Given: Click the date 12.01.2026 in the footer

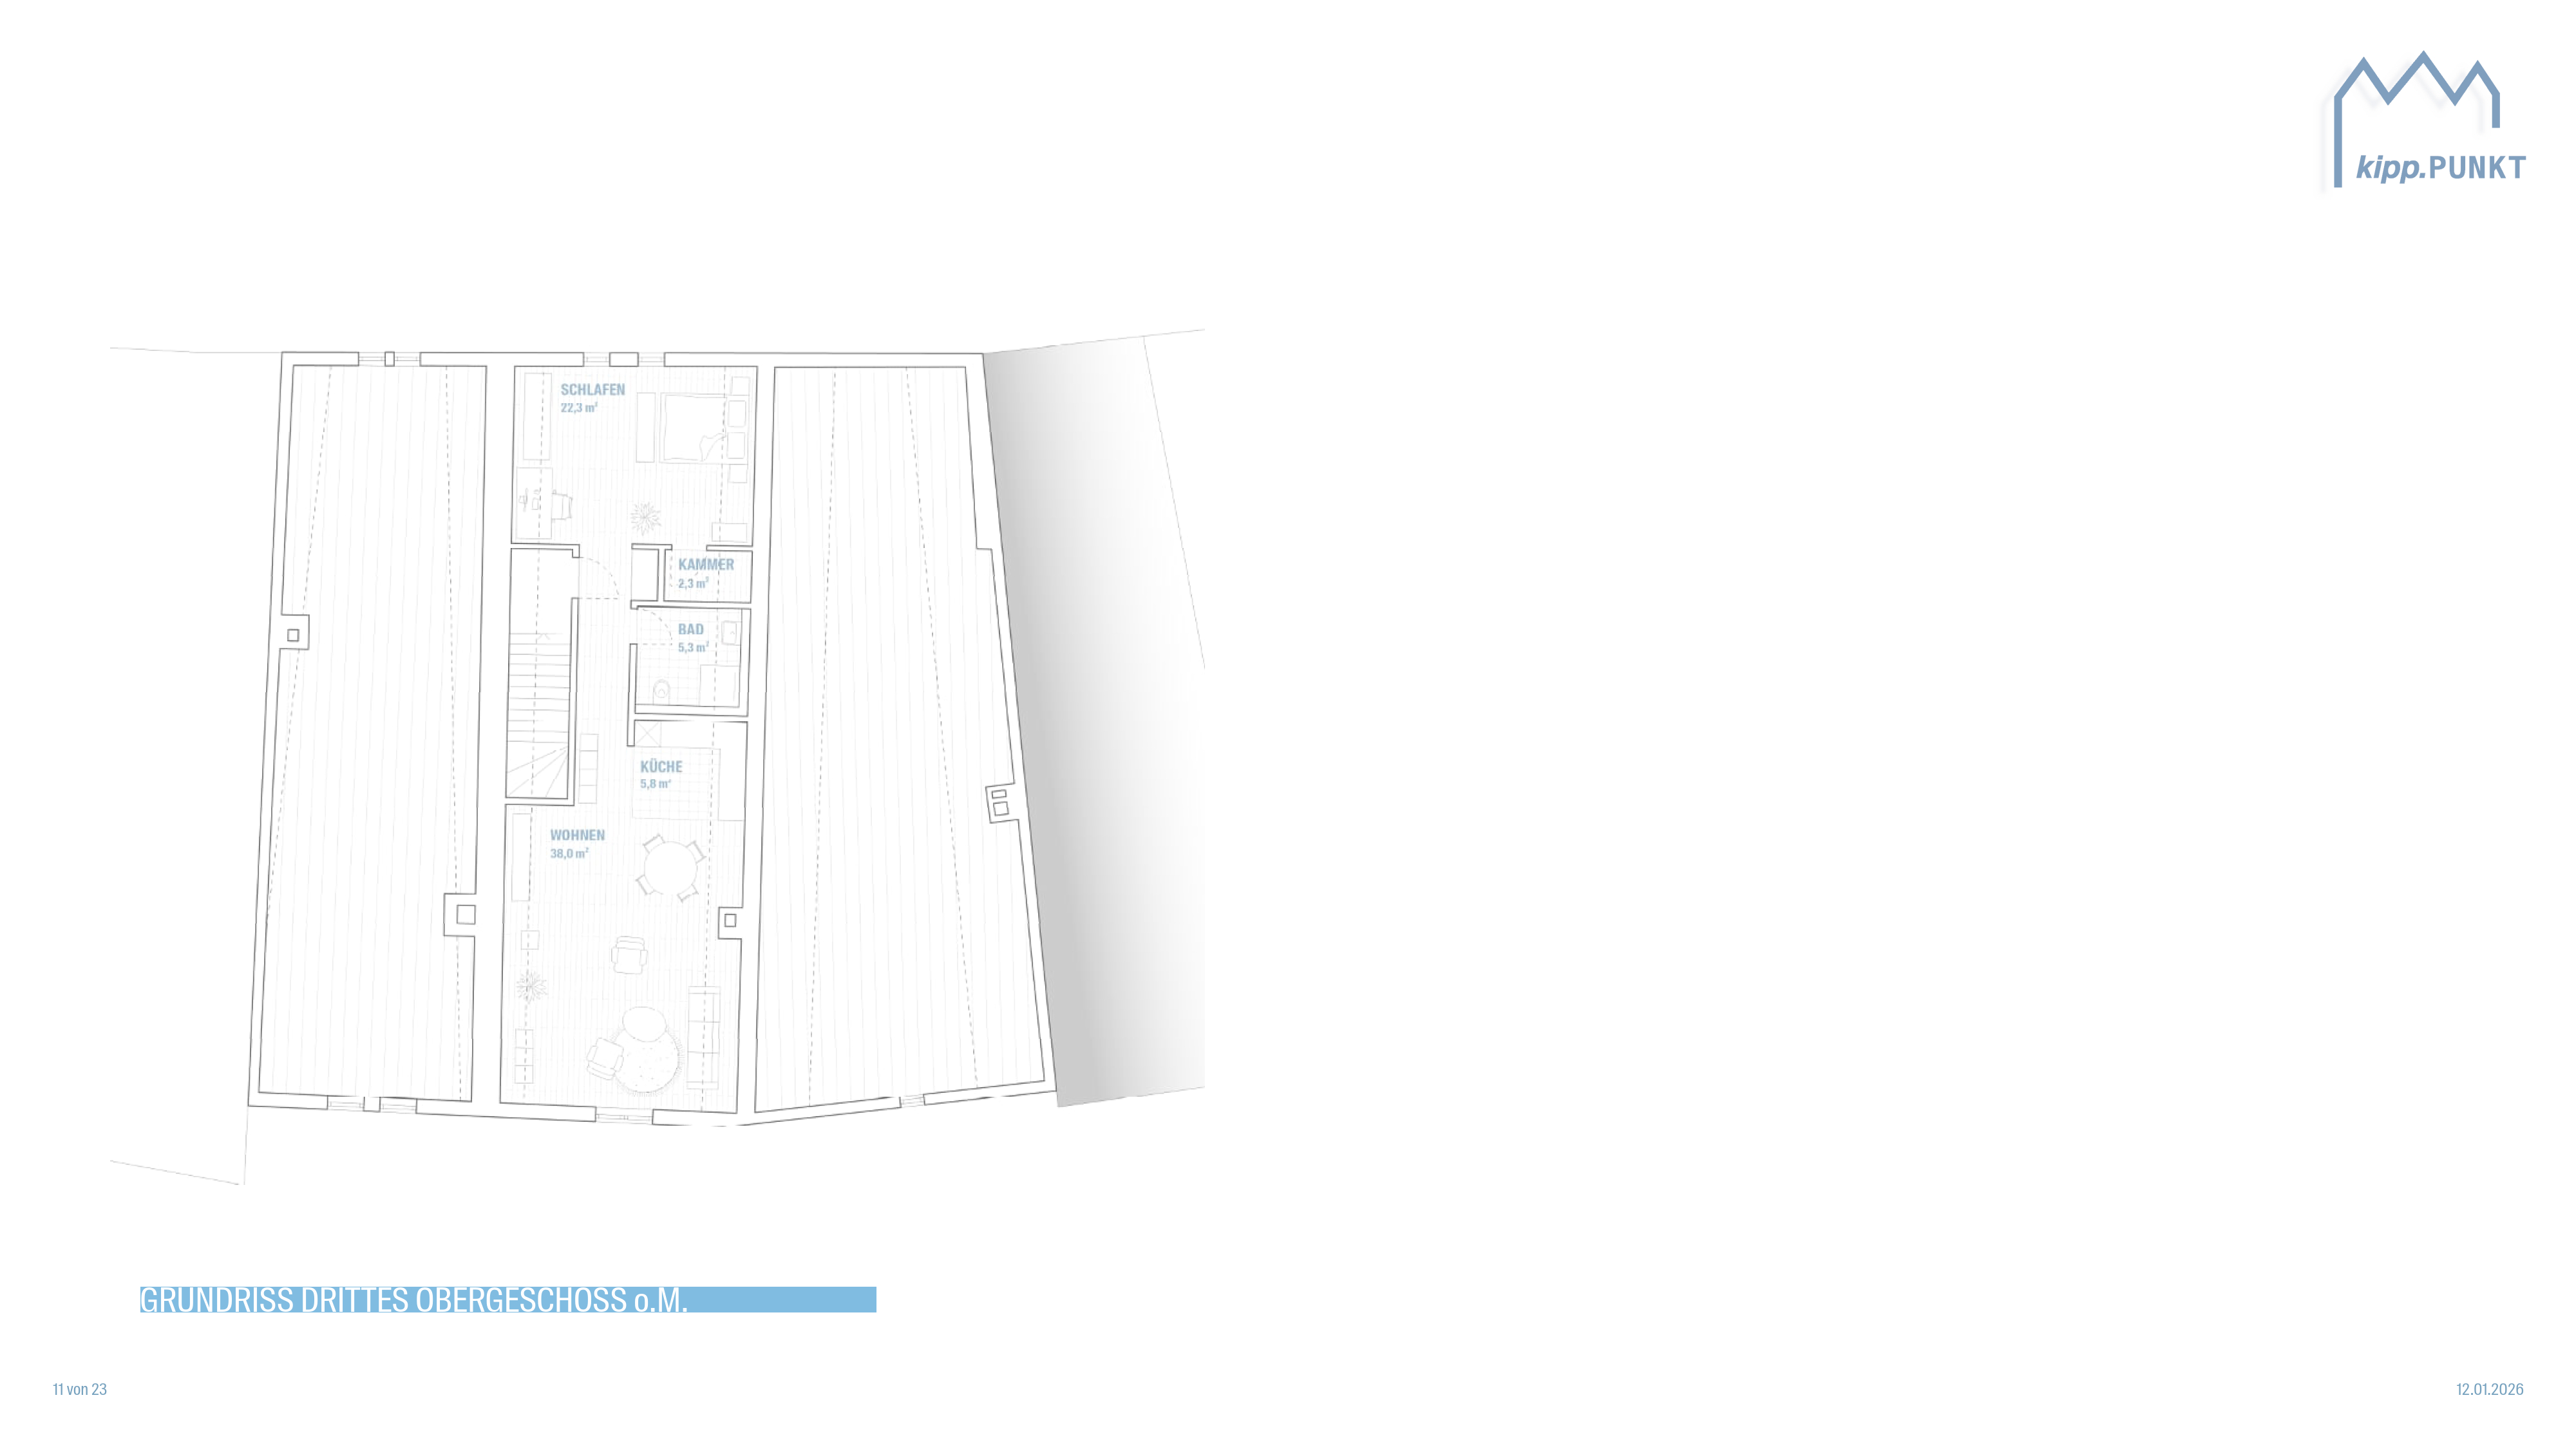Looking at the screenshot, I should coord(2489,1389).
